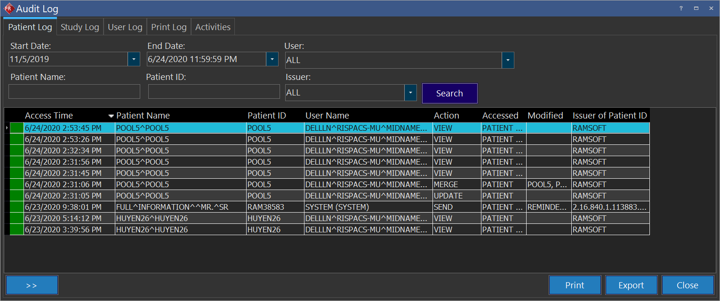
Task: Sort by the Patient ID column header
Action: point(267,116)
